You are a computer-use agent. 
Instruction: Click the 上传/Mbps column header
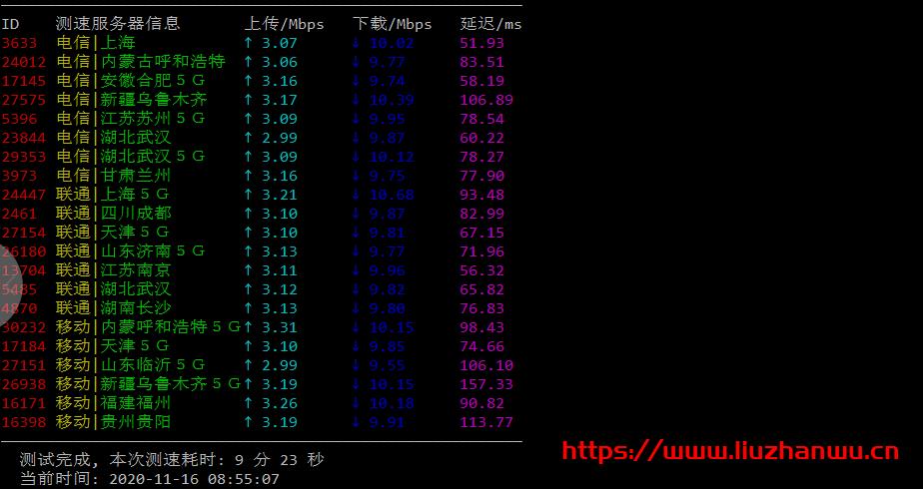pyautogui.click(x=285, y=24)
